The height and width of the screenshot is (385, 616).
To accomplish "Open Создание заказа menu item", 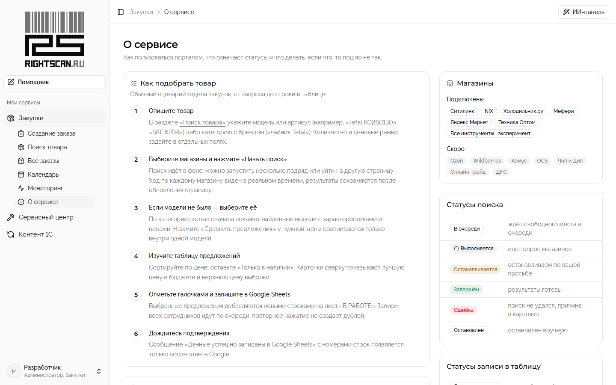I will point(55,133).
